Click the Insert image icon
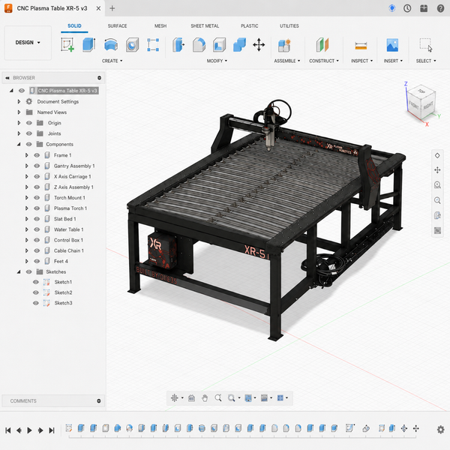This screenshot has width=450, height=450. pyautogui.click(x=392, y=45)
